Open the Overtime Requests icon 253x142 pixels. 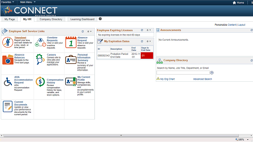[40, 42]
